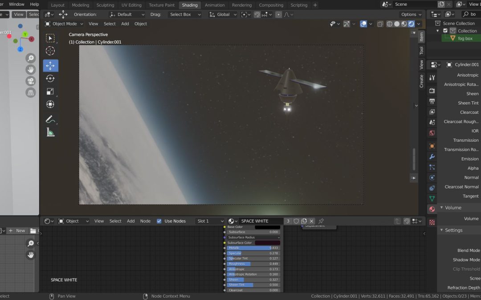Open the Drag Select Box dropdown
This screenshot has height=300, width=481.
click(x=185, y=14)
